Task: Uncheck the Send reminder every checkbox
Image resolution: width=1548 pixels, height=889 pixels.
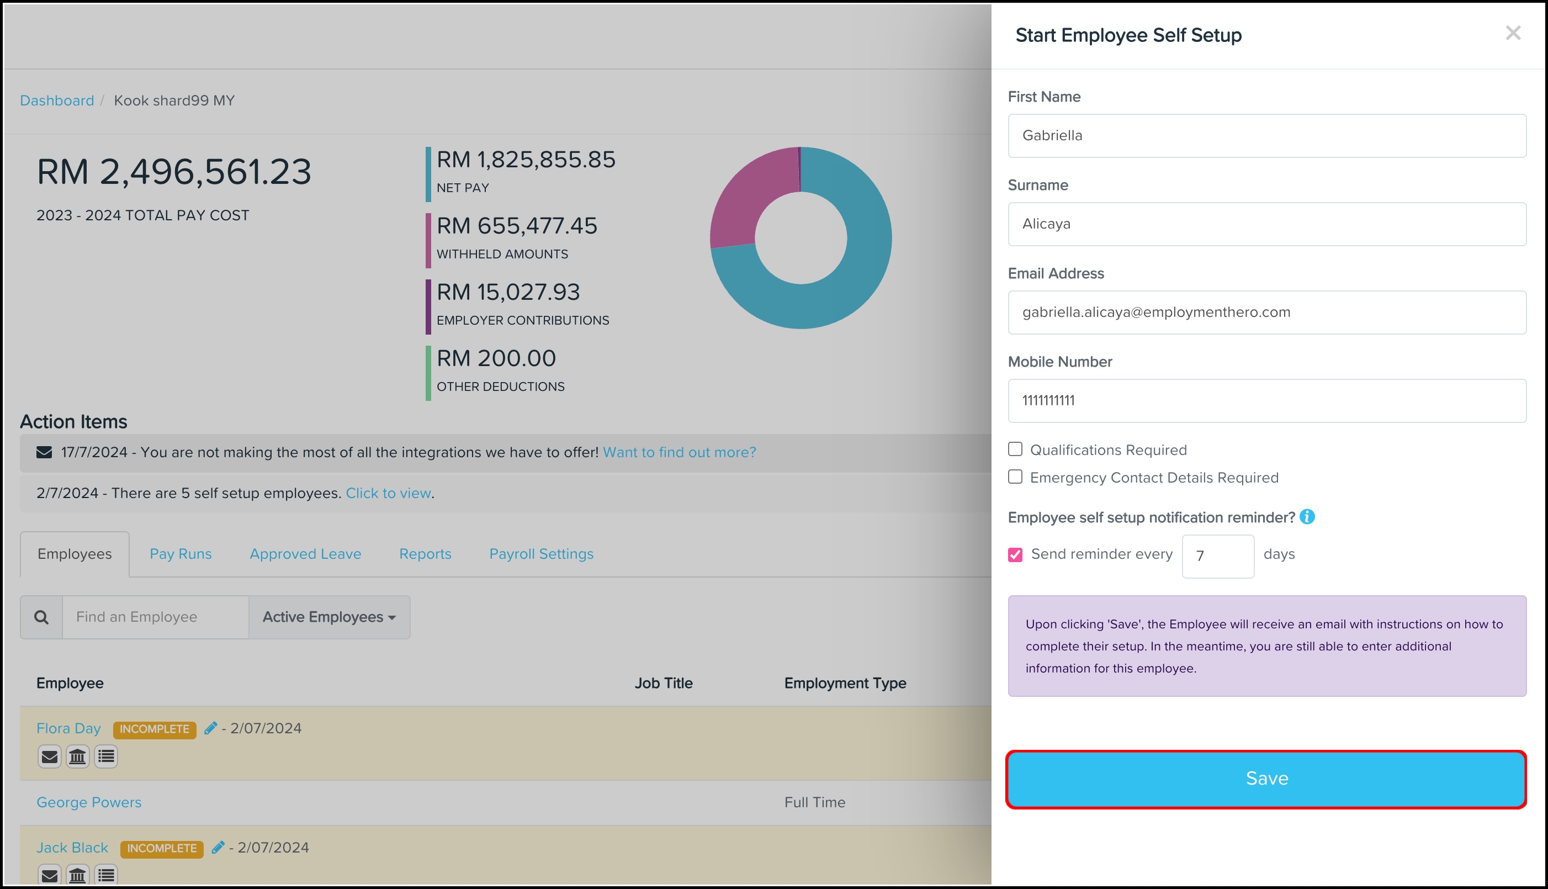Action: tap(1015, 554)
